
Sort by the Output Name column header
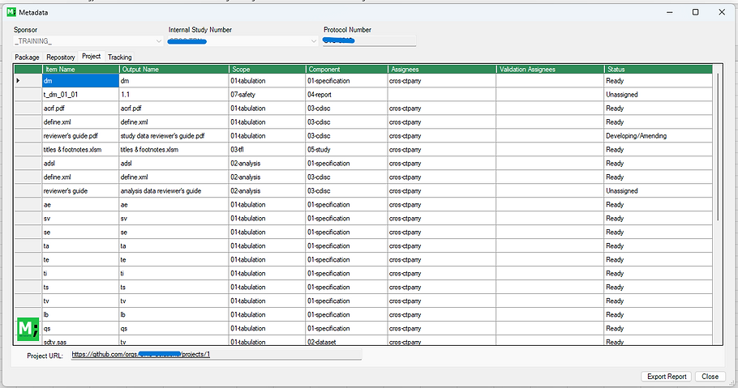click(174, 69)
